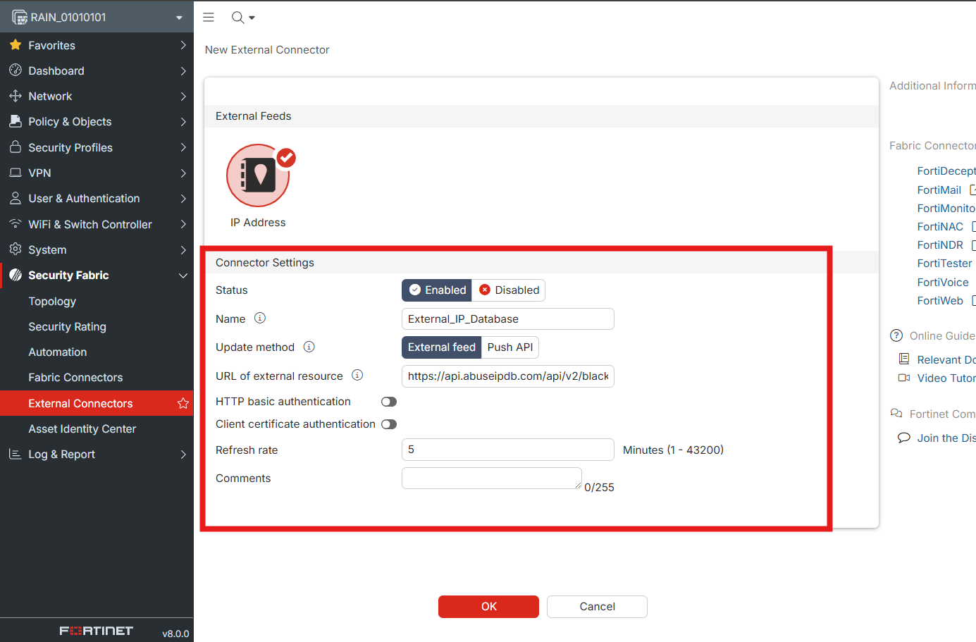The width and height of the screenshot is (976, 642).
Task: Click the Favorites star icon
Action: tap(16, 45)
